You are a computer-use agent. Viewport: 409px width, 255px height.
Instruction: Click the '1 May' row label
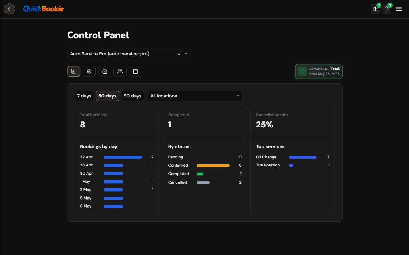(85, 182)
